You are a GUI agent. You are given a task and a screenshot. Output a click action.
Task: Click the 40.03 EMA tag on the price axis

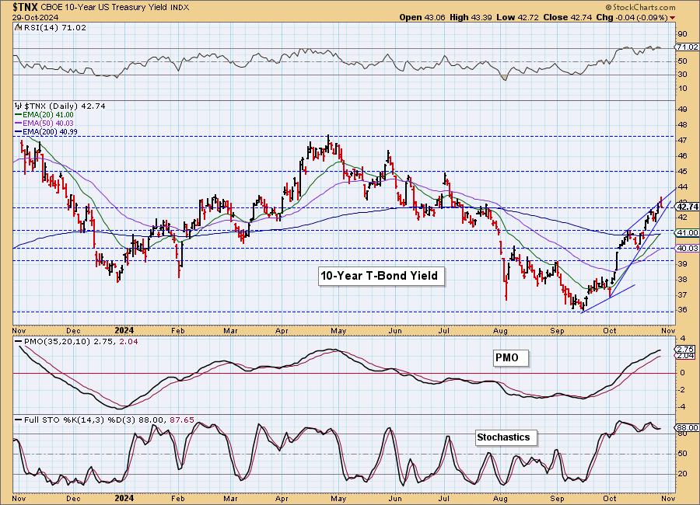[688, 248]
